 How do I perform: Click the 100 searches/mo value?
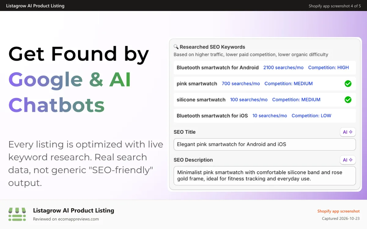[249, 100]
